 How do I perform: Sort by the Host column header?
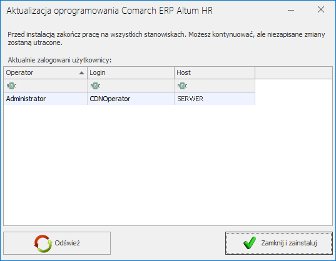tap(215, 72)
